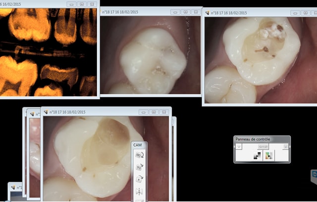Click the rotate 180° icon in CAM toolbar

coord(138,155)
